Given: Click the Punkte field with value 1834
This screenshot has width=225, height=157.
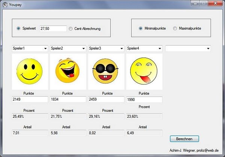Looking at the screenshot, I should pyautogui.click(x=68, y=100).
